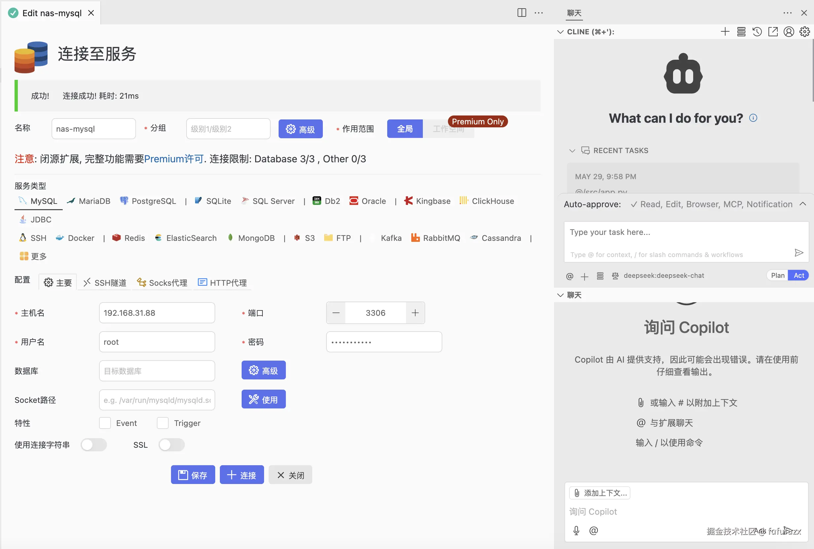Open chat panel more options ellipsis
814x549 pixels.
[x=787, y=13]
